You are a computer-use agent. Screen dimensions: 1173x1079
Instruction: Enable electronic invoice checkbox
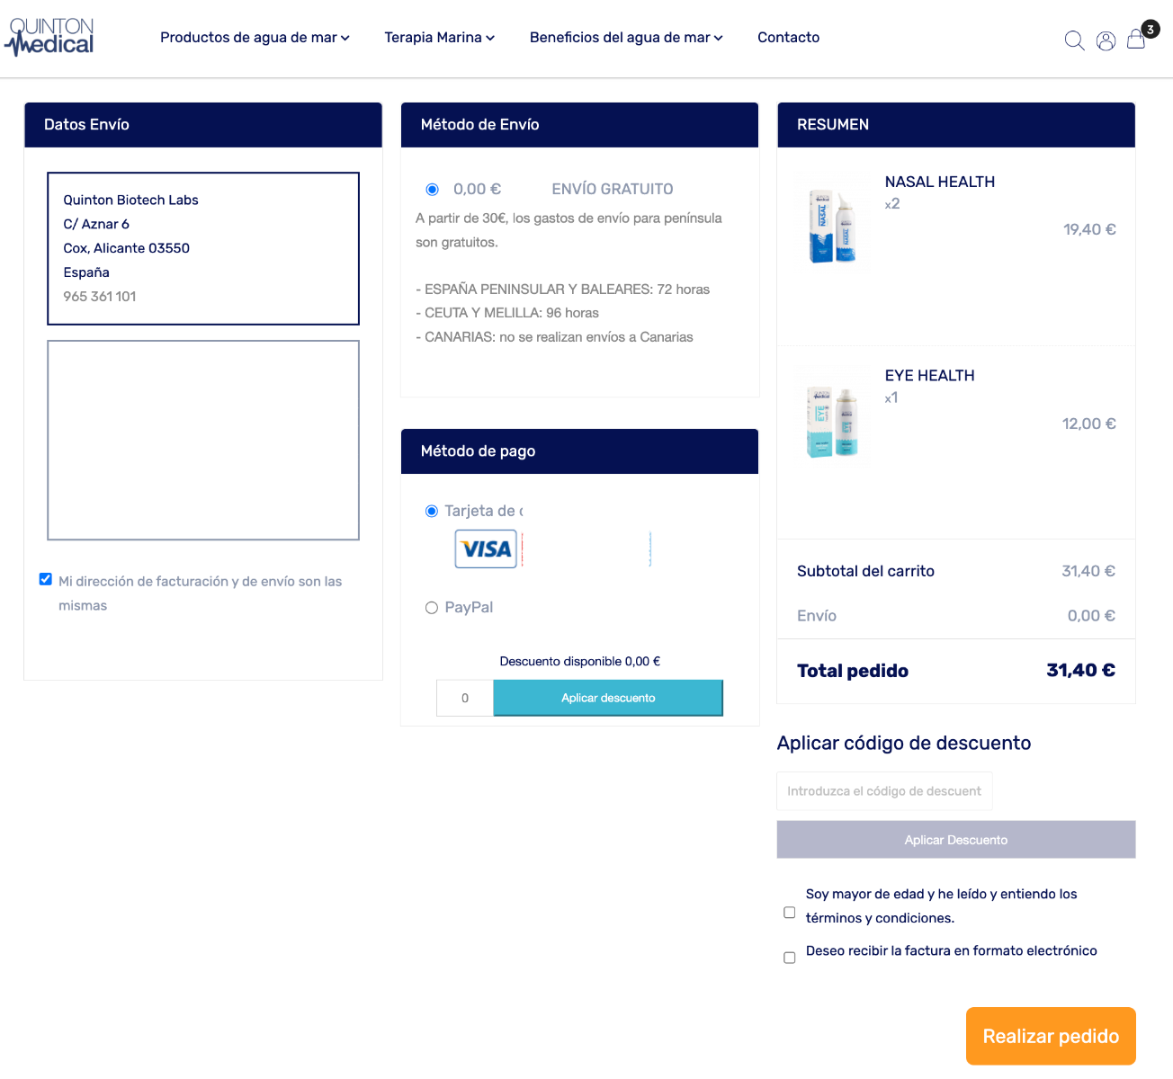pyautogui.click(x=790, y=958)
